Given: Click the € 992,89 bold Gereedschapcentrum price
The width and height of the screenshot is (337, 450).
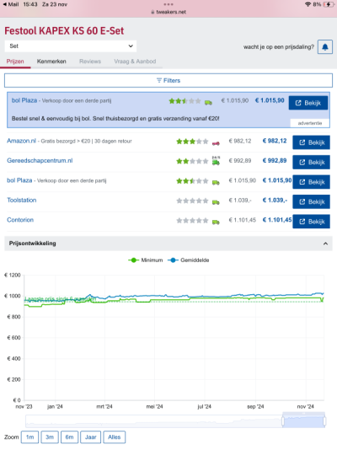Looking at the screenshot, I should (275, 161).
